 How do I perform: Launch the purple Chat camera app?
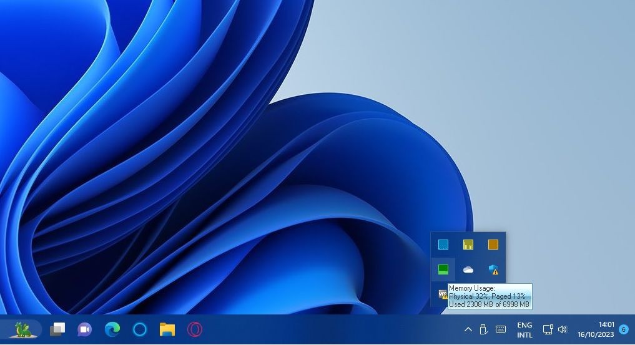click(85, 329)
